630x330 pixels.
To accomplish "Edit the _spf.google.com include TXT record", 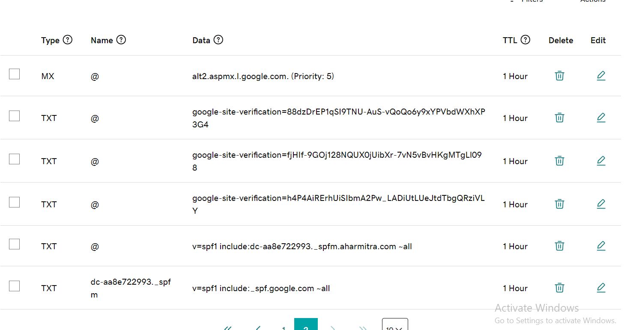I will 601,288.
